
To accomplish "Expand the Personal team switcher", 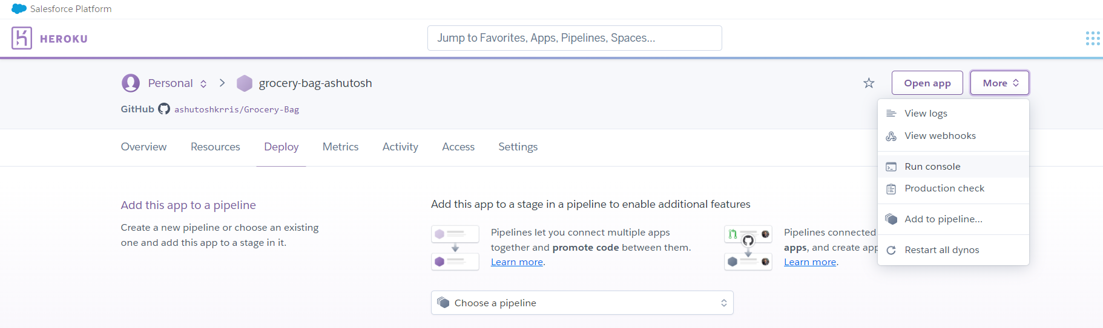I will tap(203, 84).
